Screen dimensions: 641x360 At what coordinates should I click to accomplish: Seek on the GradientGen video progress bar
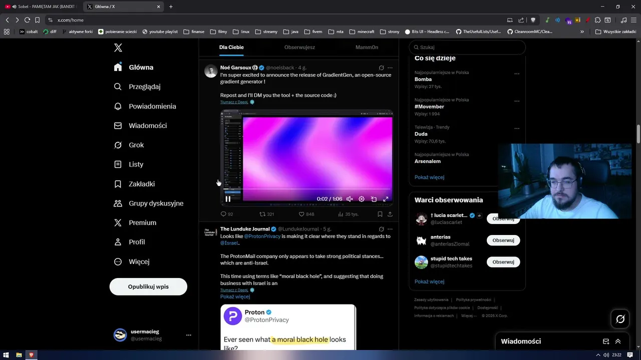[306, 190]
